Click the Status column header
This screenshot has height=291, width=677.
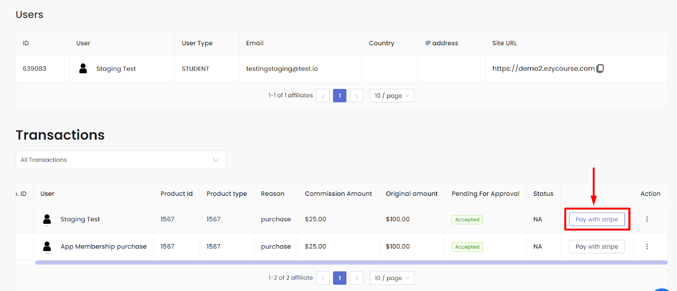click(x=543, y=194)
